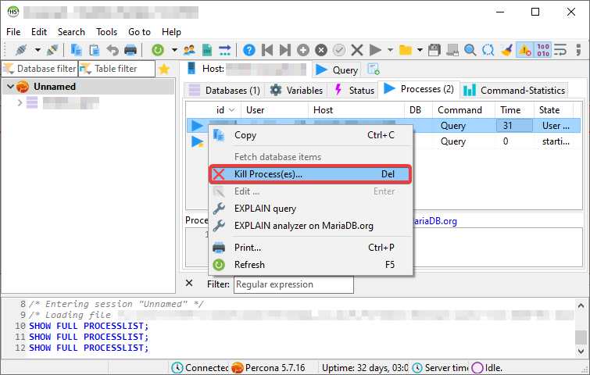Toggle the binary 100/010 display button
This screenshot has height=375, width=590.
[543, 49]
